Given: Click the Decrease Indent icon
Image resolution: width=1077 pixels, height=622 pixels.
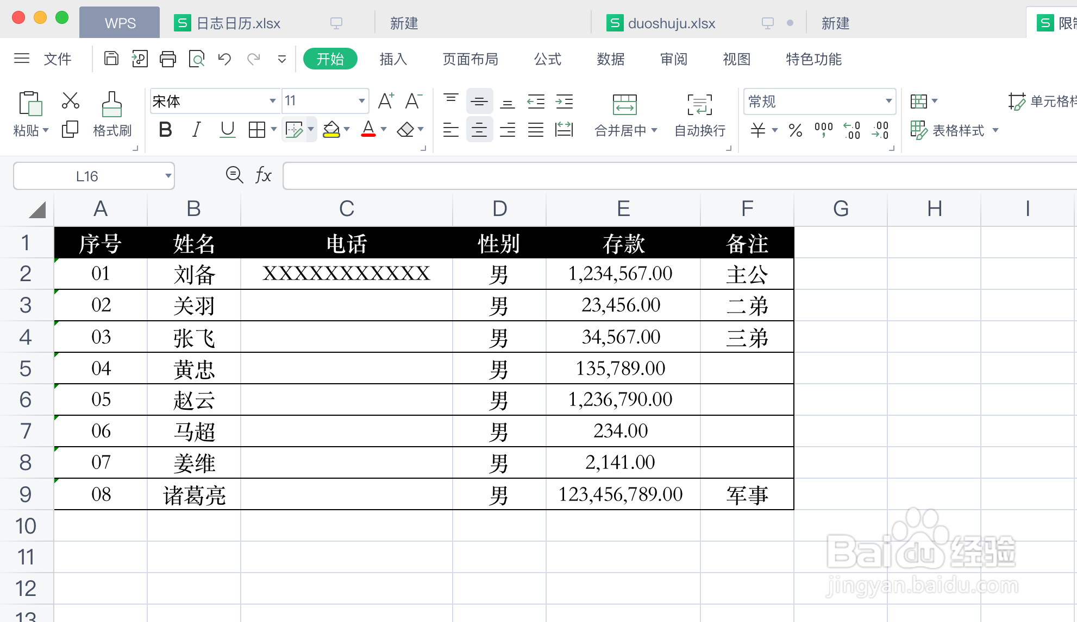Looking at the screenshot, I should click(536, 101).
